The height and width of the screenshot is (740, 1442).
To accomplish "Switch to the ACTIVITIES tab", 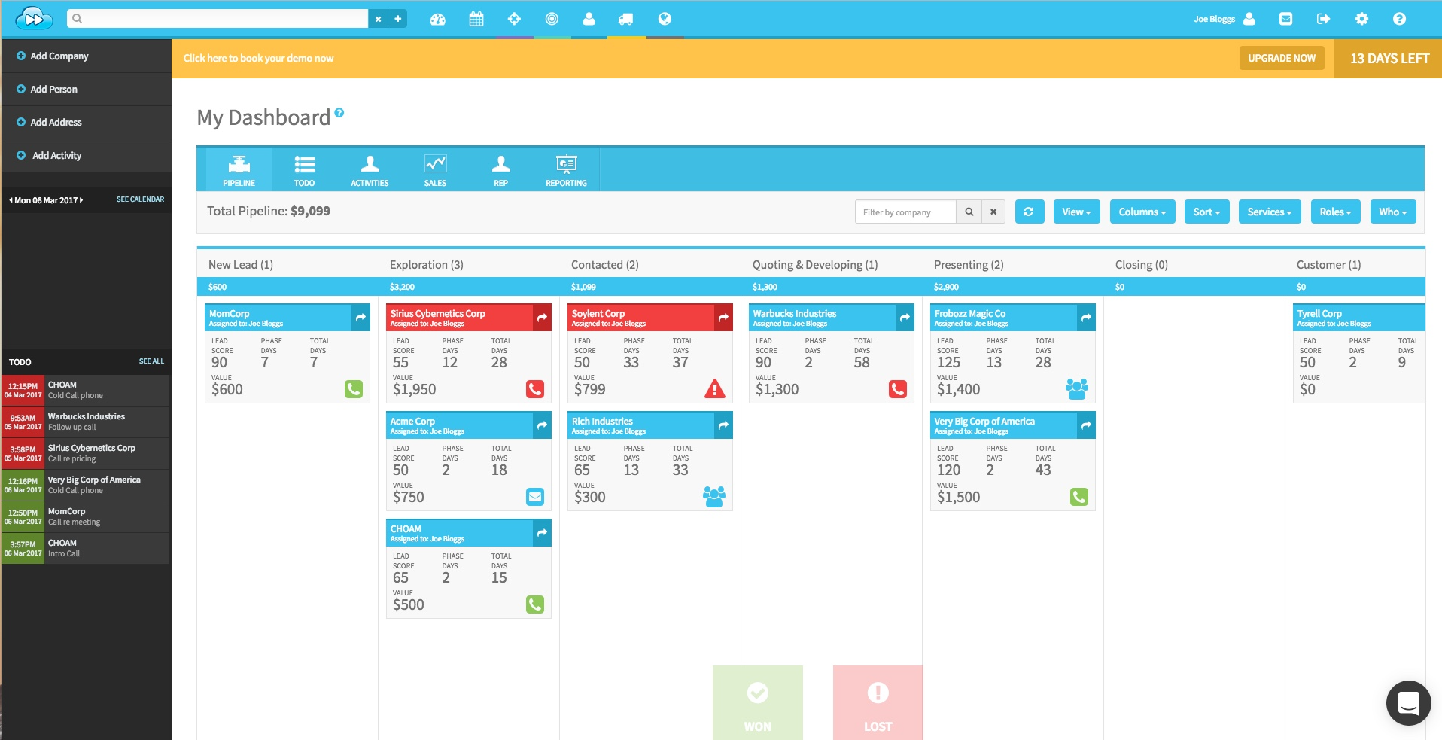I will click(370, 169).
